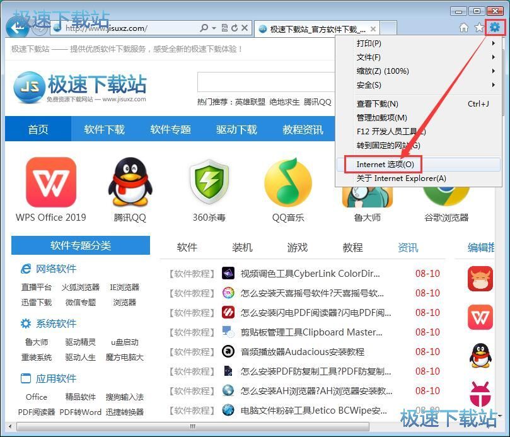This screenshot has width=510, height=437.
Task: Click the WPS editor-pick sidebar icon
Action: pos(480,317)
